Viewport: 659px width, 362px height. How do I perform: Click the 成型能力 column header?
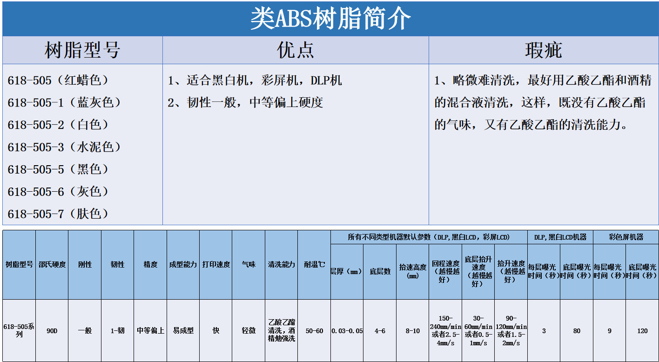pyautogui.click(x=183, y=264)
